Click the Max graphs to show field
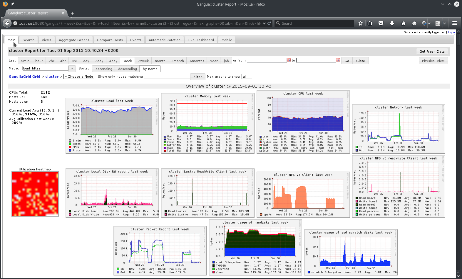Image resolution: width=462 pixels, height=279 pixels. coord(247,77)
